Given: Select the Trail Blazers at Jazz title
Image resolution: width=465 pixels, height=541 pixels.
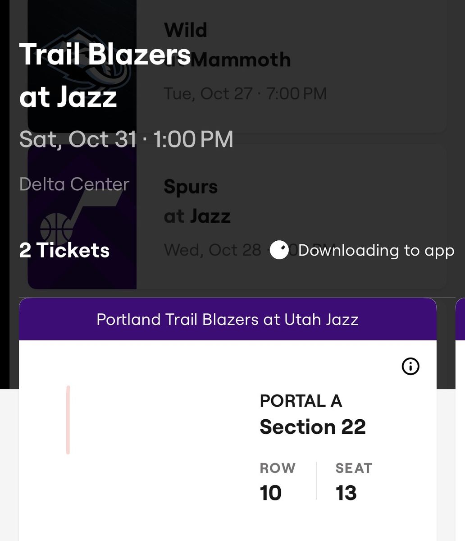Looking at the screenshot, I should click(105, 75).
